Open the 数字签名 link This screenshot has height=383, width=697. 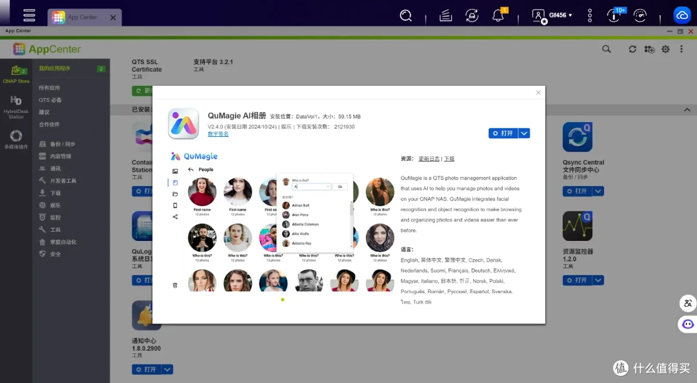pyautogui.click(x=218, y=134)
